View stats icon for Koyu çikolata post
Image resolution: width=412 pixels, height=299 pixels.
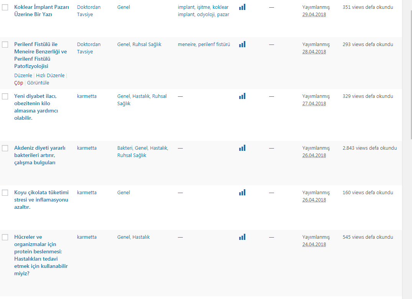tap(242, 192)
